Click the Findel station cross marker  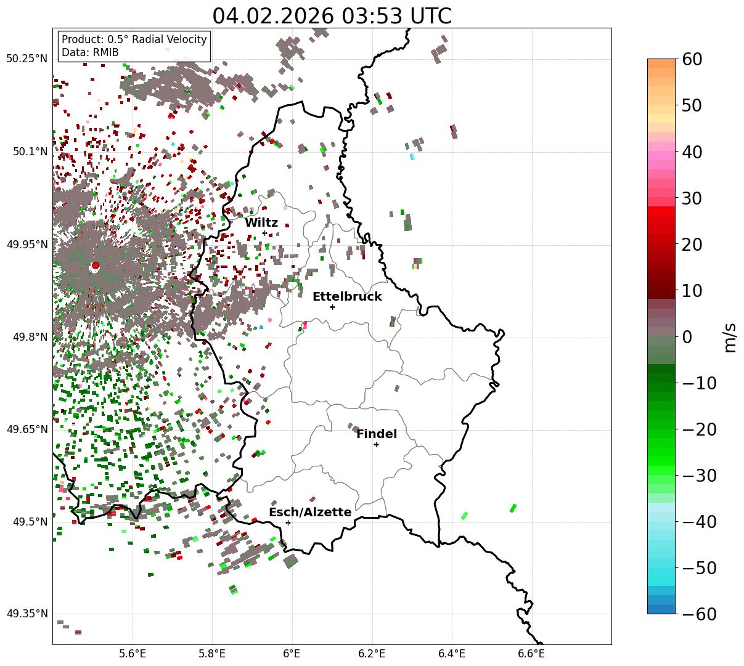point(376,444)
